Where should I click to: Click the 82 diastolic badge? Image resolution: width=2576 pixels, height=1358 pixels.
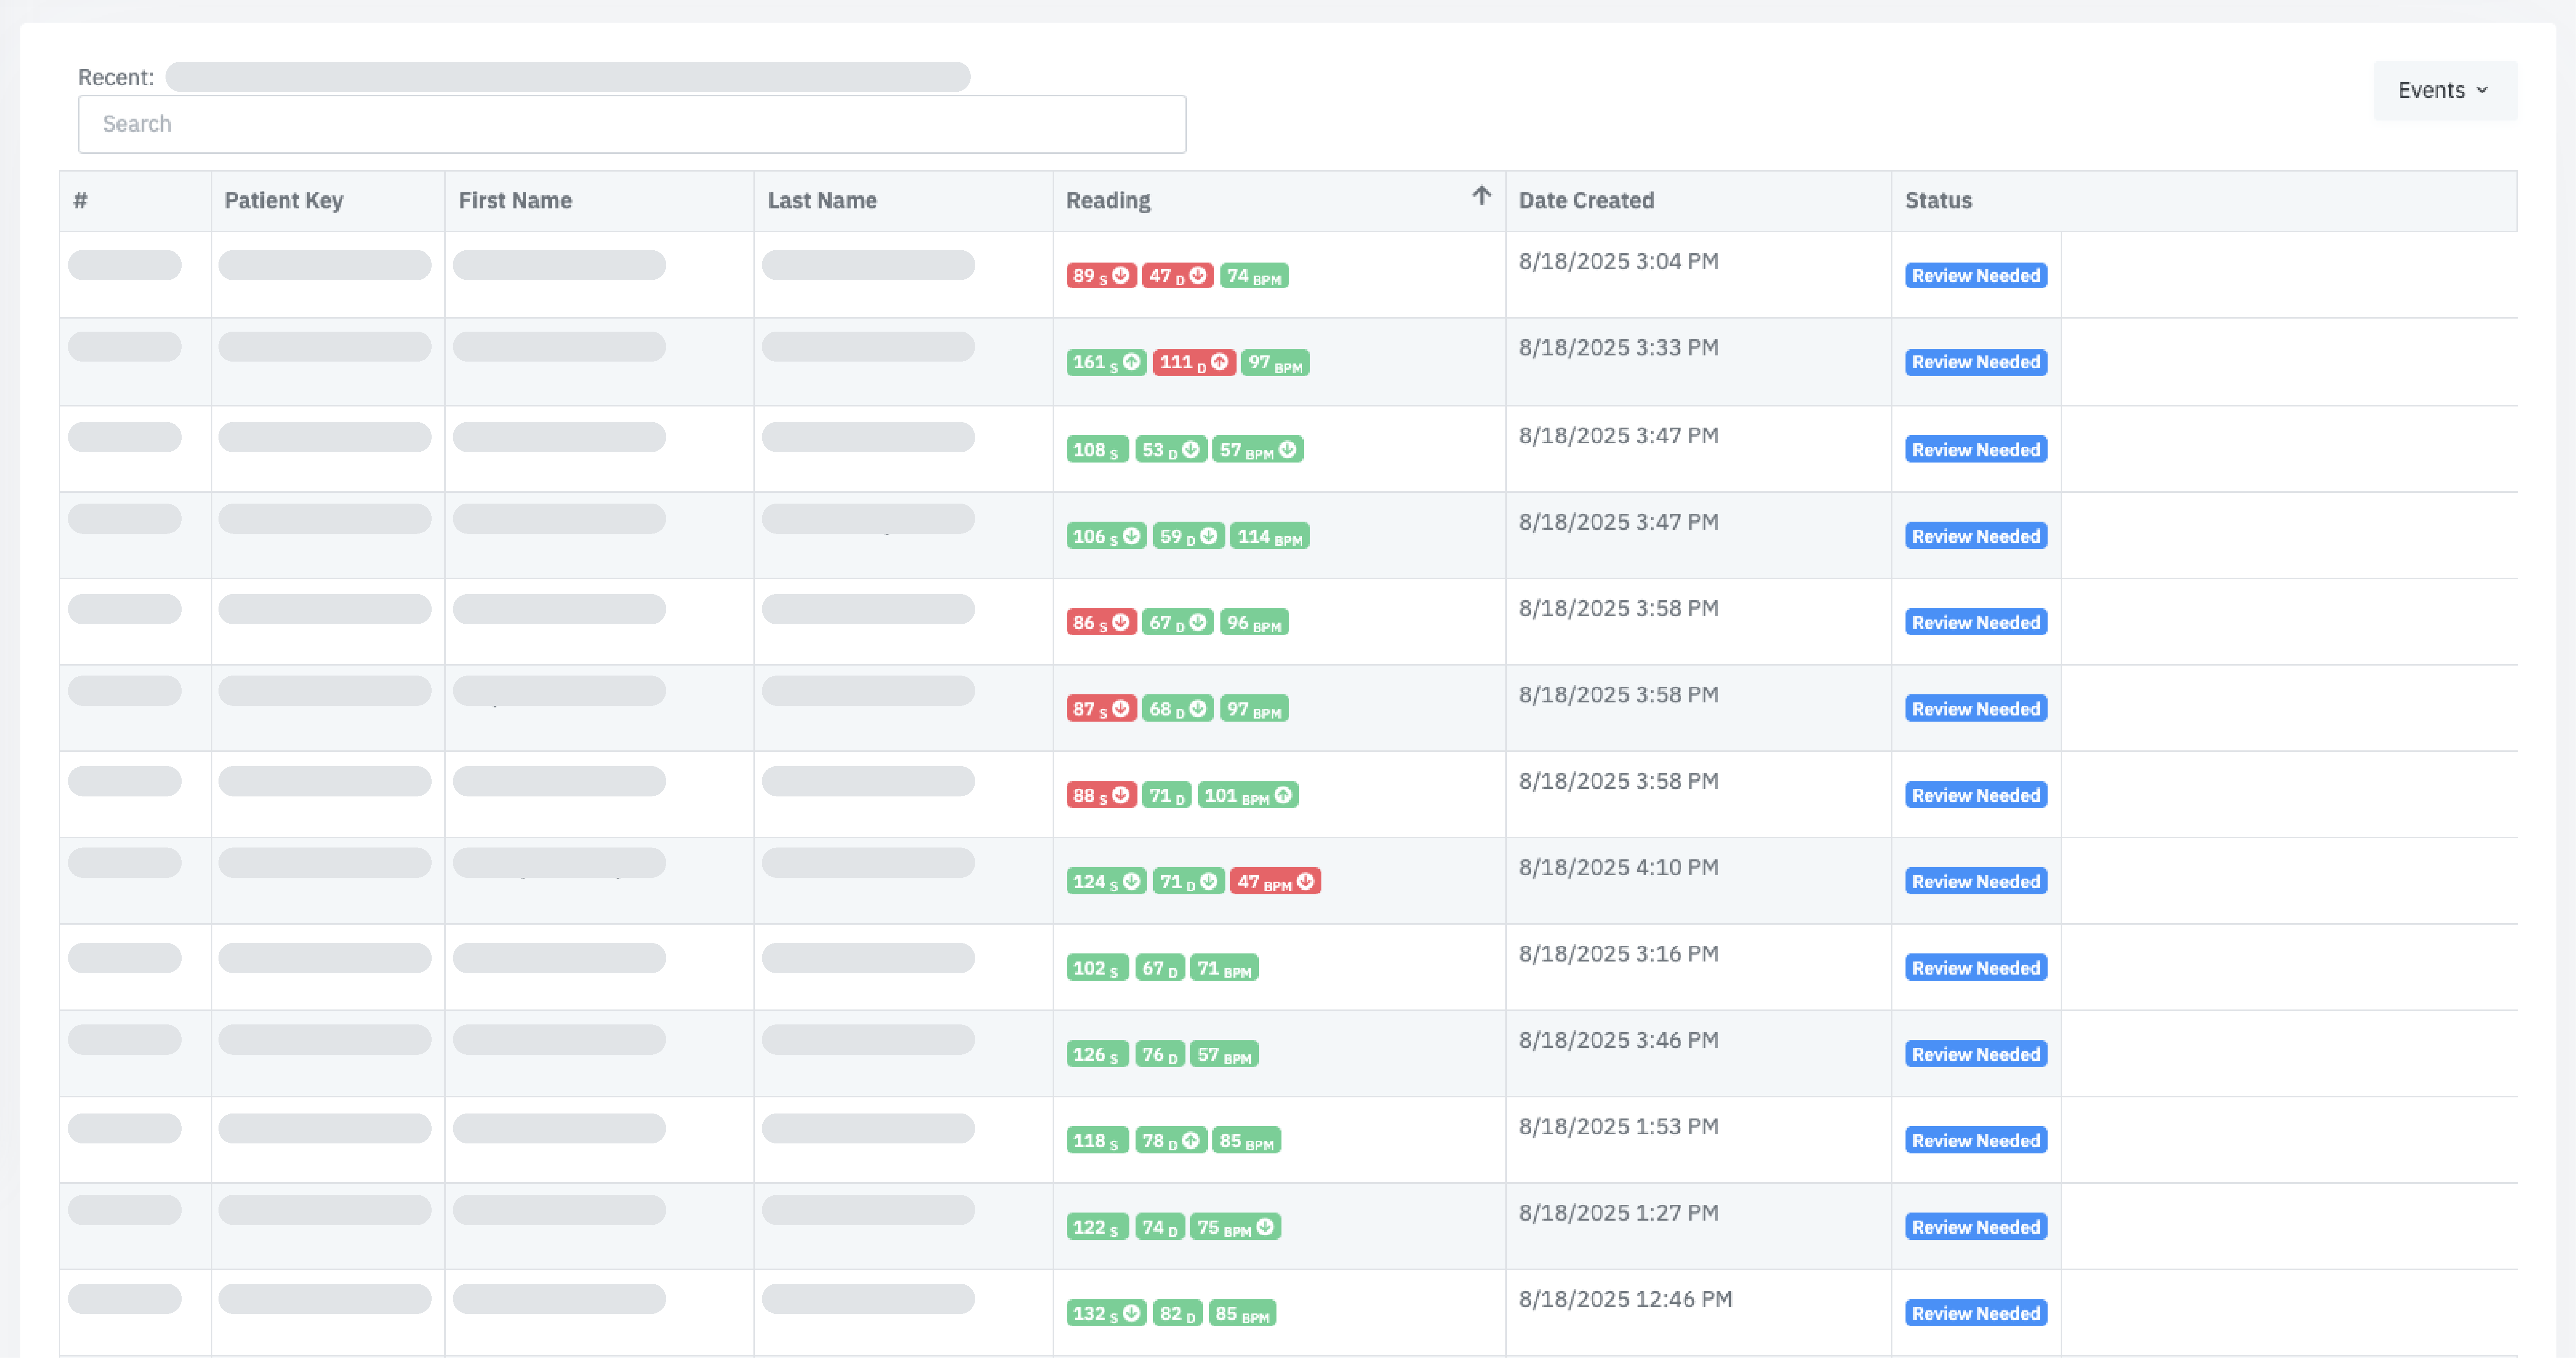coord(1178,1314)
